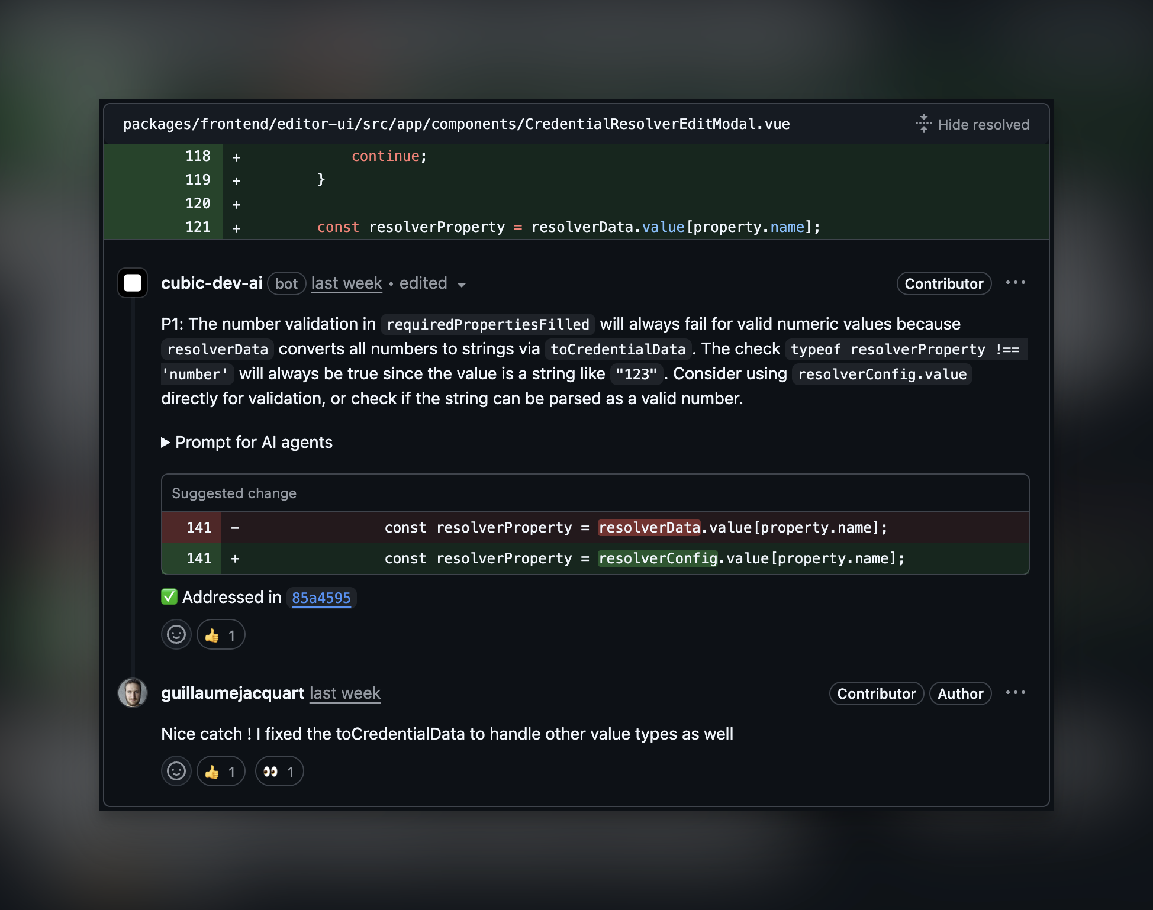The height and width of the screenshot is (910, 1153).
Task: Click inline code requiredPropertiesFilled
Action: click(488, 324)
